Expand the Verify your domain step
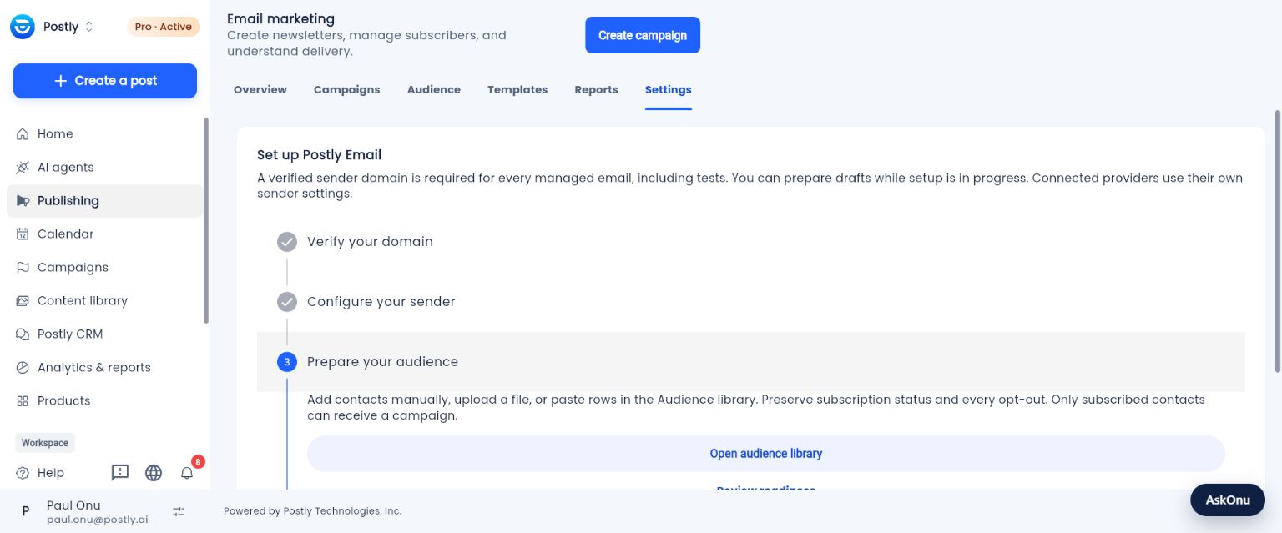1282x533 pixels. coord(751,242)
